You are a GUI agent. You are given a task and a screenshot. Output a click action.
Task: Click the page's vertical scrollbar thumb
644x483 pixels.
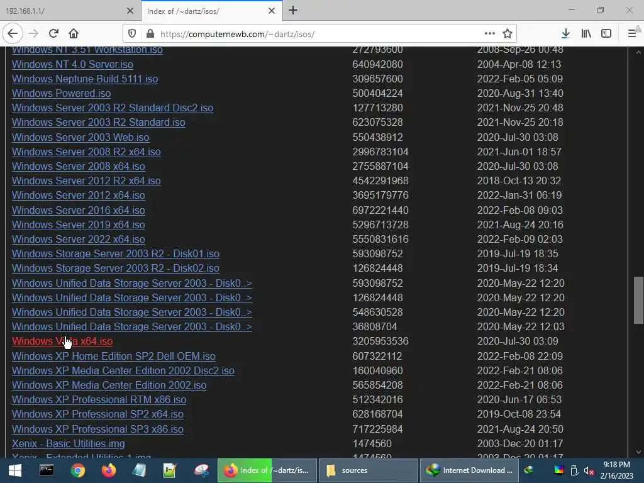click(x=638, y=301)
